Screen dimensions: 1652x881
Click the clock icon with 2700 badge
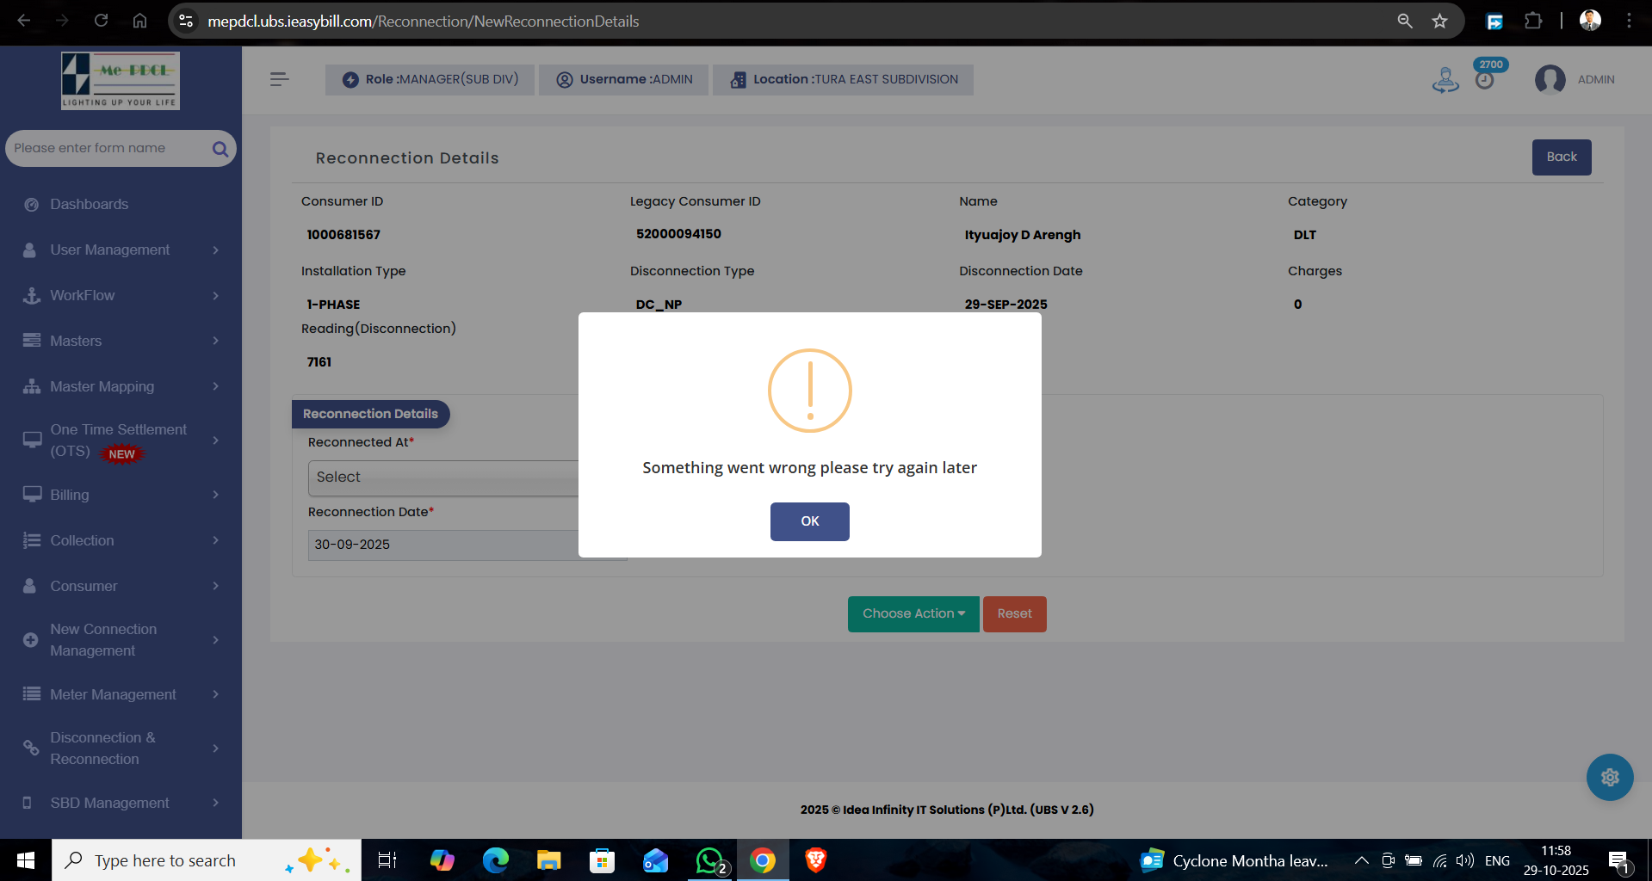1485,79
